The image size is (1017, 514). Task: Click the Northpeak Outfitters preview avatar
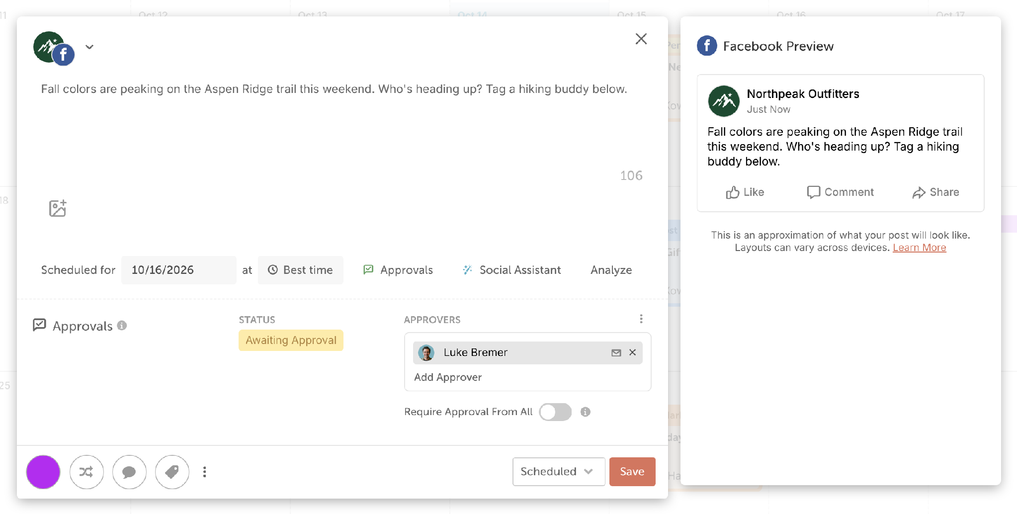(x=724, y=101)
